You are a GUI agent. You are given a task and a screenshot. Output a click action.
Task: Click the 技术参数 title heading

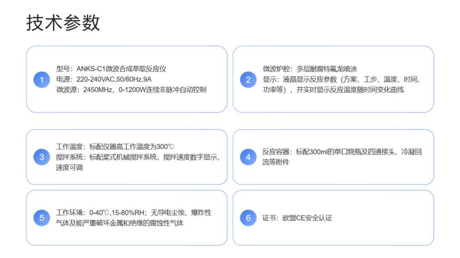(x=63, y=23)
